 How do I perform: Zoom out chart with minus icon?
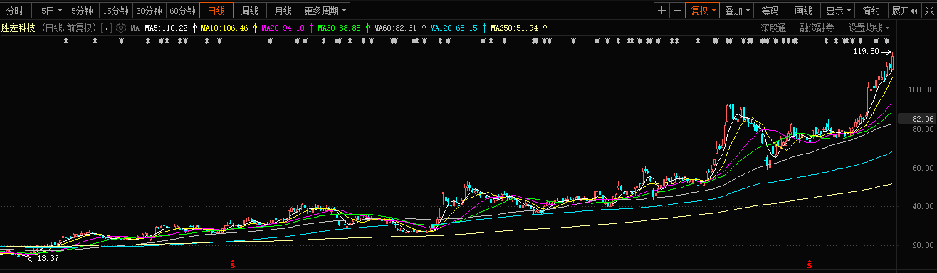(676, 11)
